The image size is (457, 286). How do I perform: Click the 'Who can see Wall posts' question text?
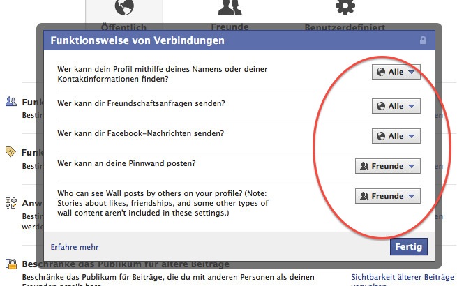(163, 203)
